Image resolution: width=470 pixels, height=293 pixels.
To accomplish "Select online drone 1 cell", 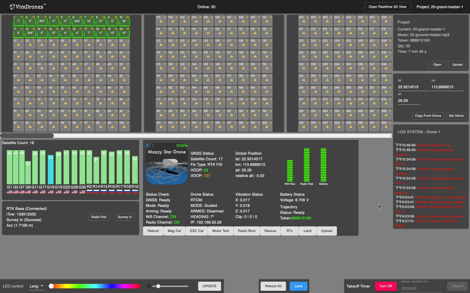I will click(18, 20).
